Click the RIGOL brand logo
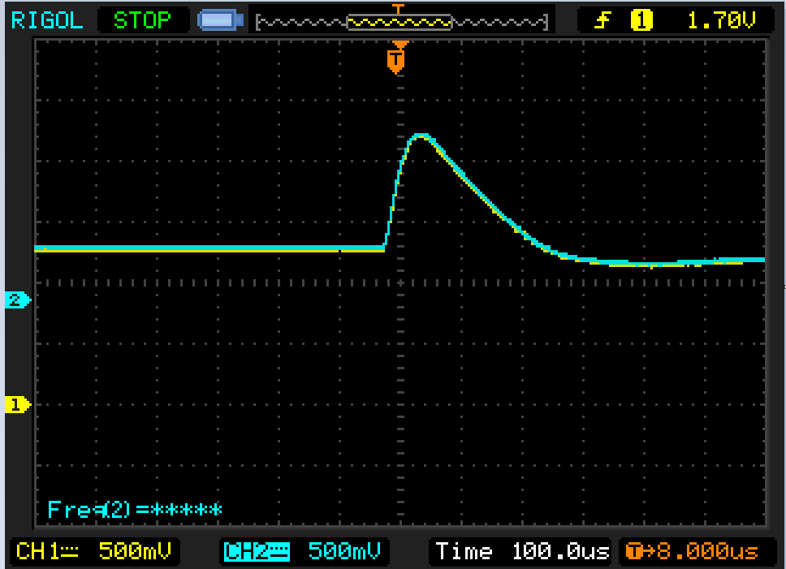This screenshot has height=569, width=786. point(46,20)
